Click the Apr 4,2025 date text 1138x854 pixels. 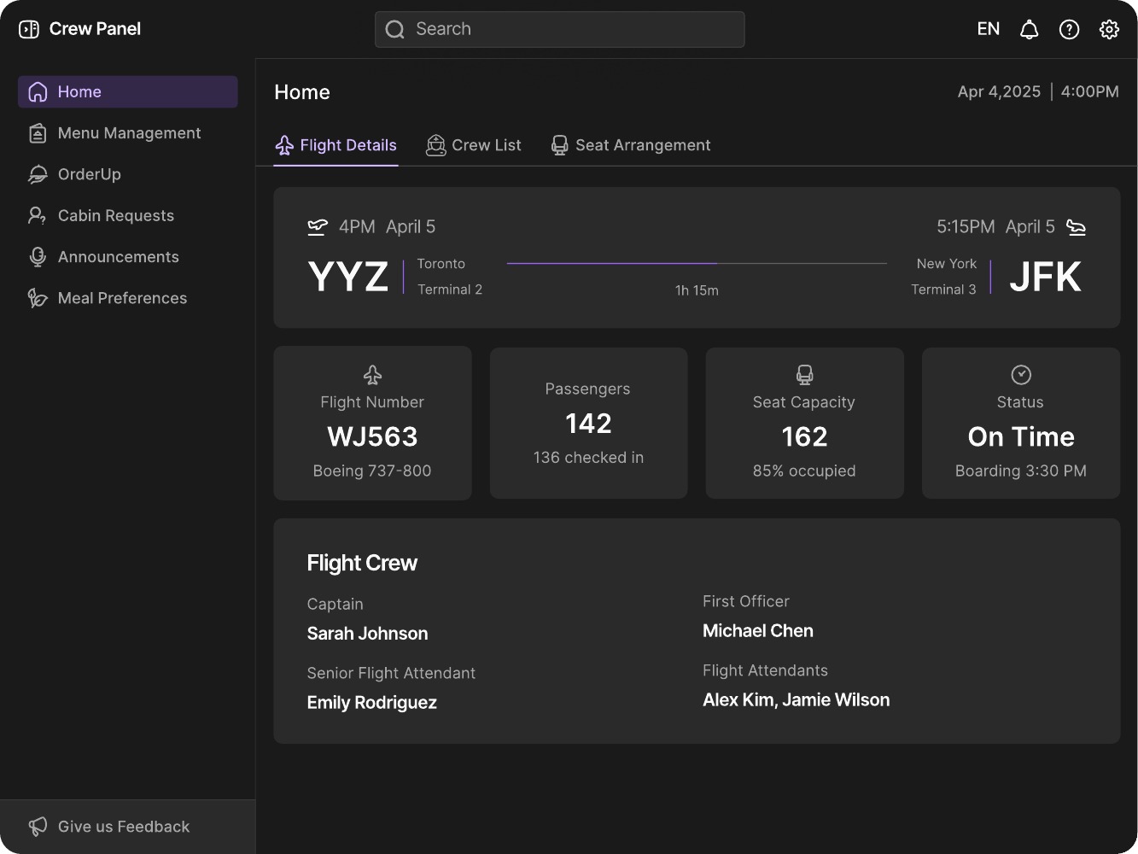tap(999, 92)
